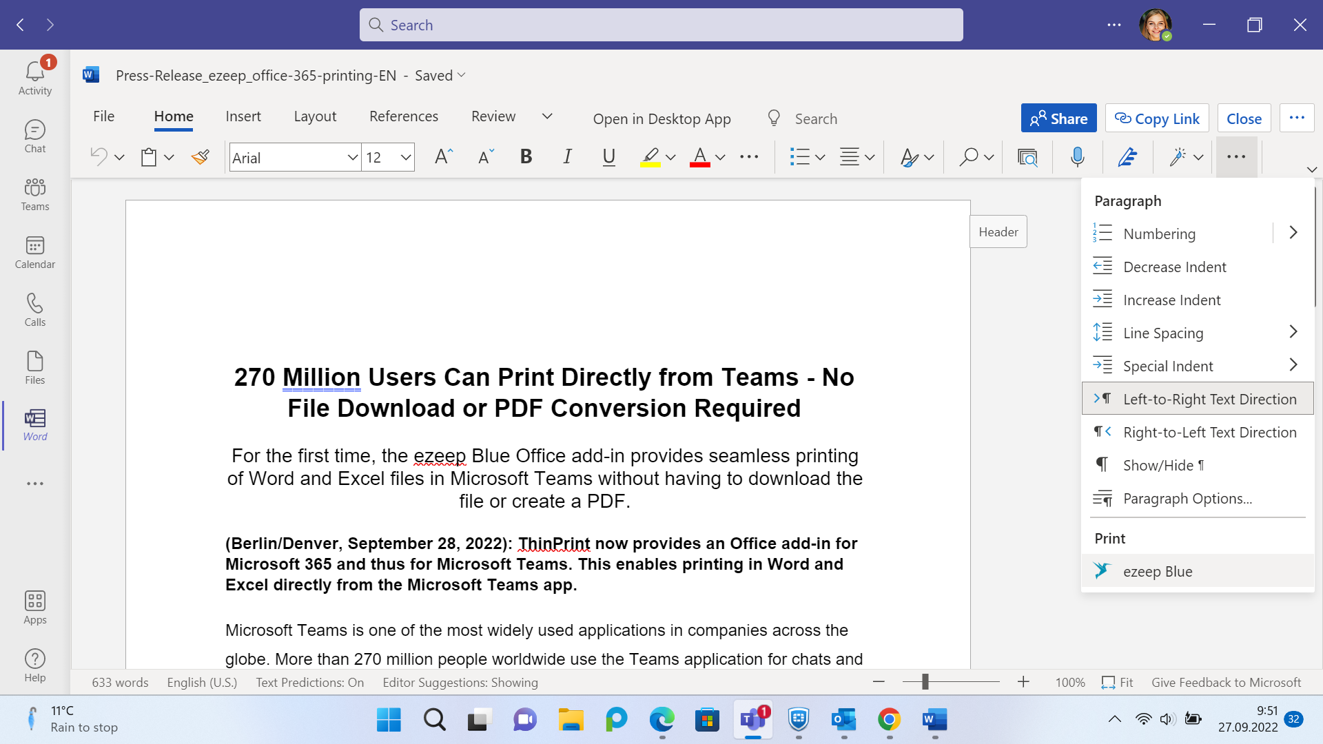Image resolution: width=1323 pixels, height=744 pixels.
Task: Open the font size dropdown
Action: click(406, 158)
